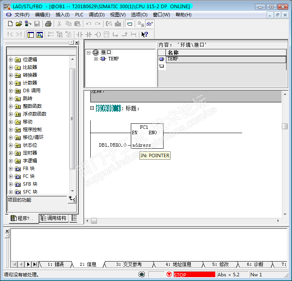Screen dimensions: 292x281
Task: Insert an empty box element
Action: [107, 35]
